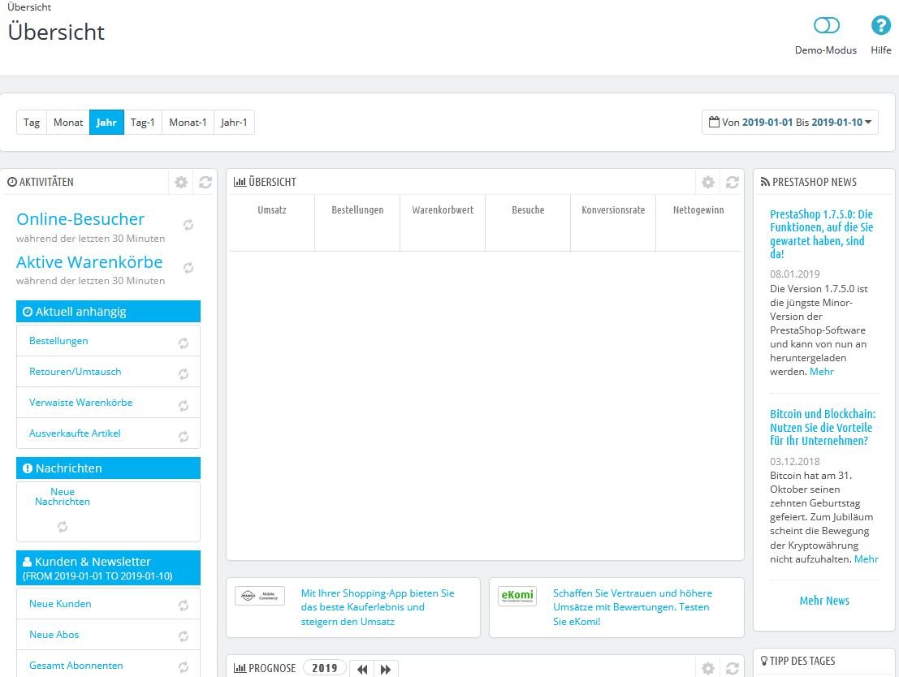Screen dimensions: 899x677
Task: Open Gesamt Abonnenten link
Action: pos(76,666)
